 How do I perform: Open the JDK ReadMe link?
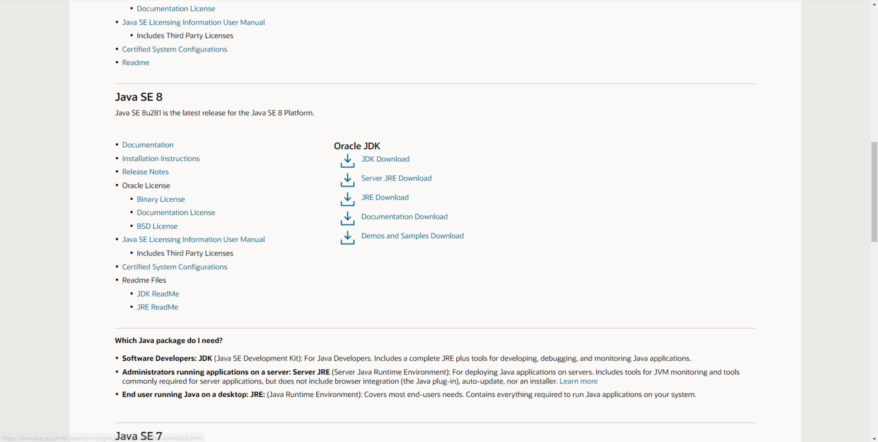click(158, 294)
